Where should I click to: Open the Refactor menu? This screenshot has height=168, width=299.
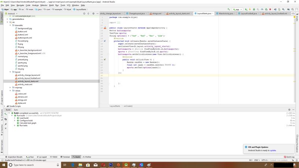tap(44, 5)
